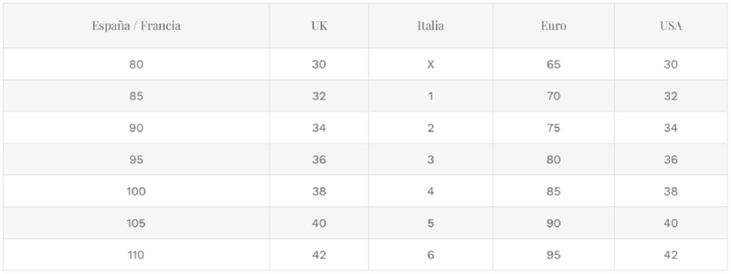The width and height of the screenshot is (731, 274).
Task: Select Euro size 65 cell
Action: [x=553, y=64]
